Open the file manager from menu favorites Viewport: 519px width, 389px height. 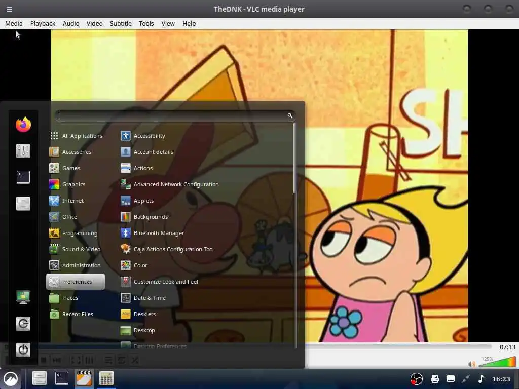click(23, 203)
